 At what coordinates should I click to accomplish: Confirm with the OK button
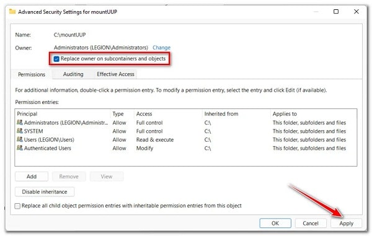click(275, 223)
